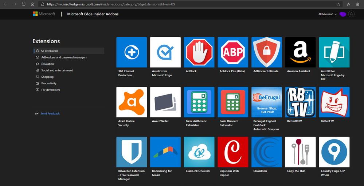
Task: Open the Basic Arithmetic Calculator icon
Action: tap(199, 102)
